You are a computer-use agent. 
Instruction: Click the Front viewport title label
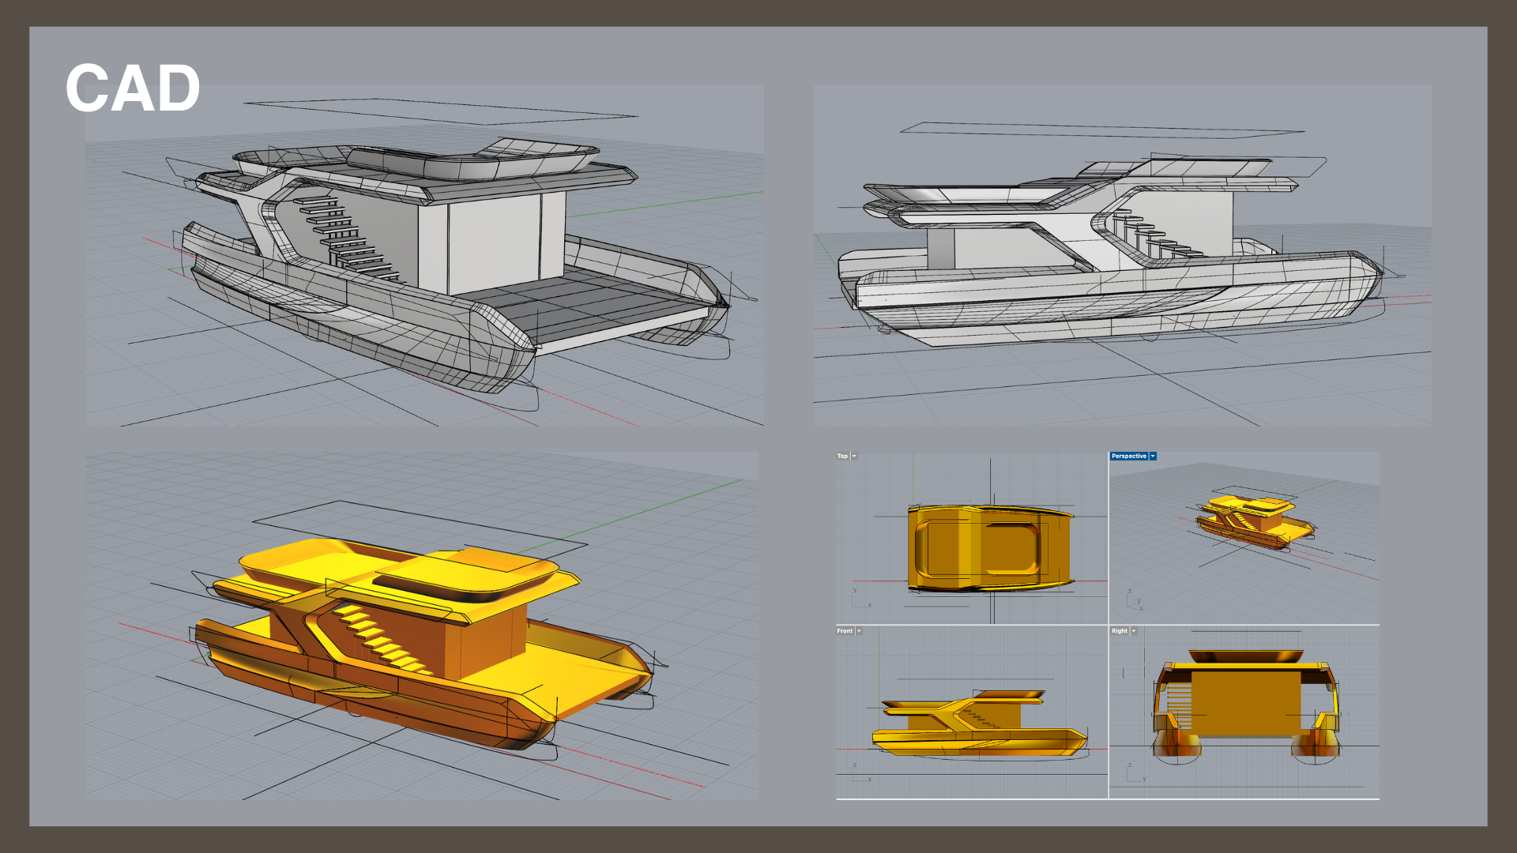[x=845, y=631]
